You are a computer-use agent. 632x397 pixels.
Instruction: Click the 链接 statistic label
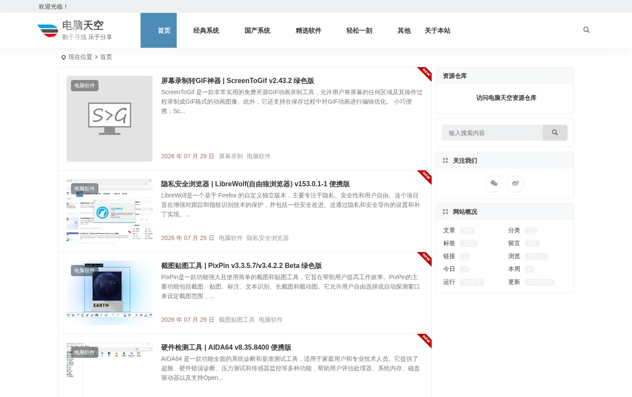pyautogui.click(x=449, y=256)
